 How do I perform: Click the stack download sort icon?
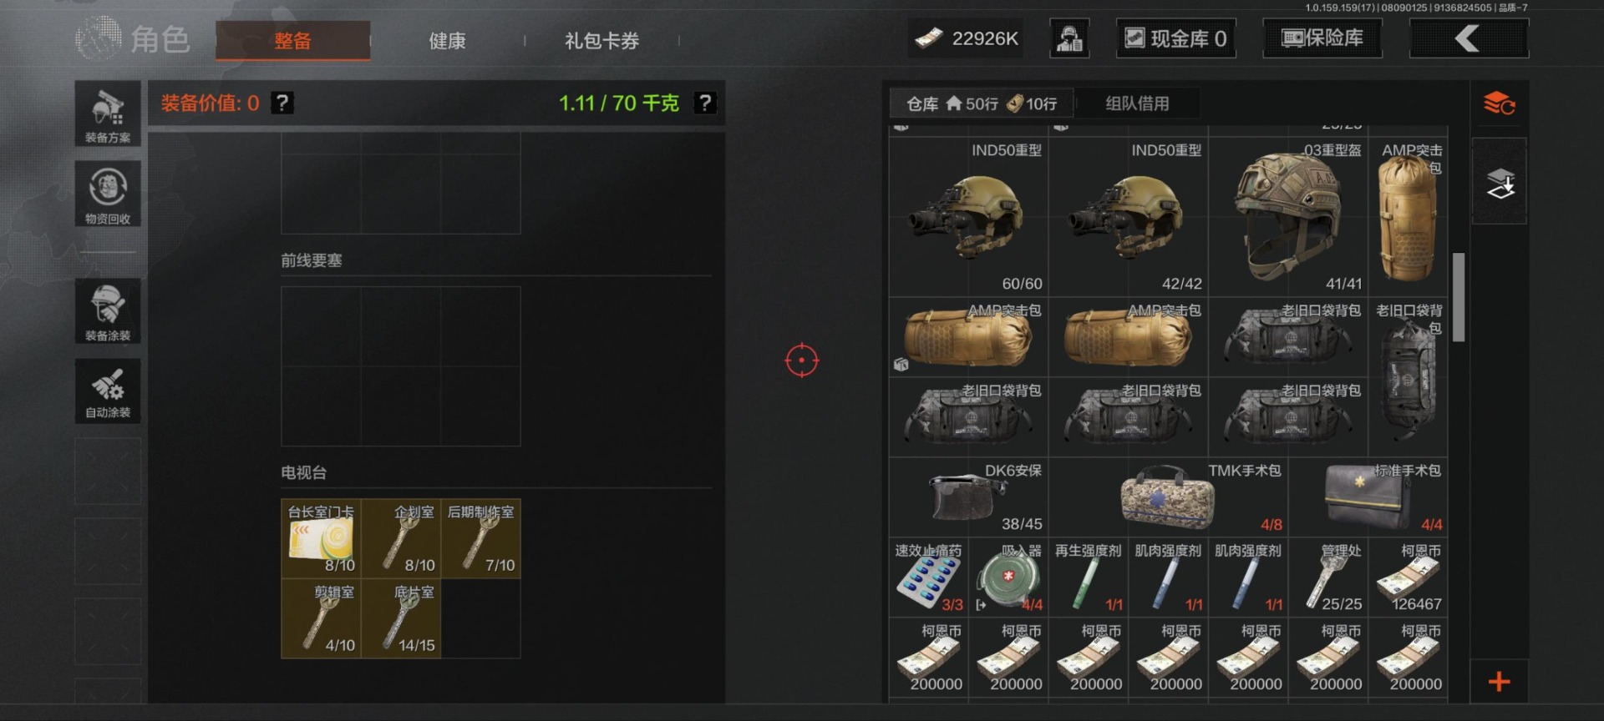1500,183
